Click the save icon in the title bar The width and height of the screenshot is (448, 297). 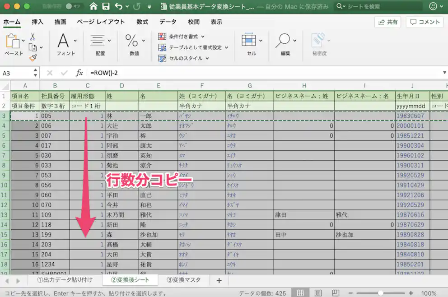point(105,7)
